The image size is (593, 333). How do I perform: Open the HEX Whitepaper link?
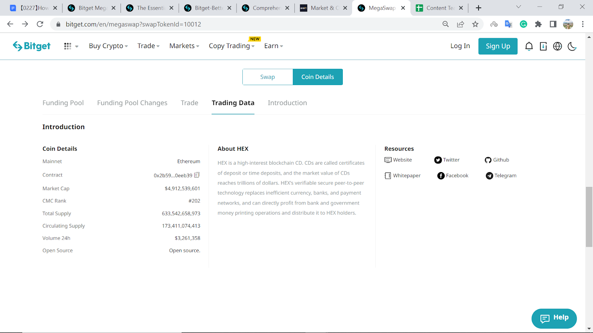click(x=402, y=176)
